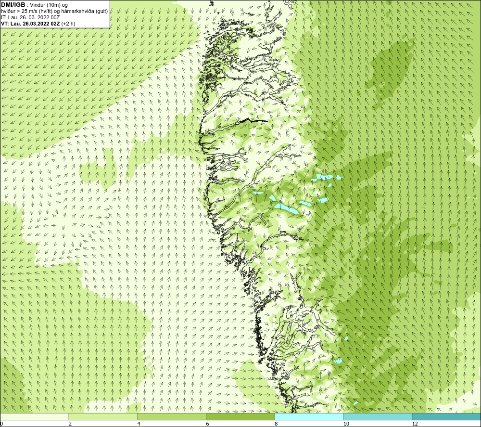Click the scale label '8'
Viewport: 481px width, 427px height.
tap(277, 424)
